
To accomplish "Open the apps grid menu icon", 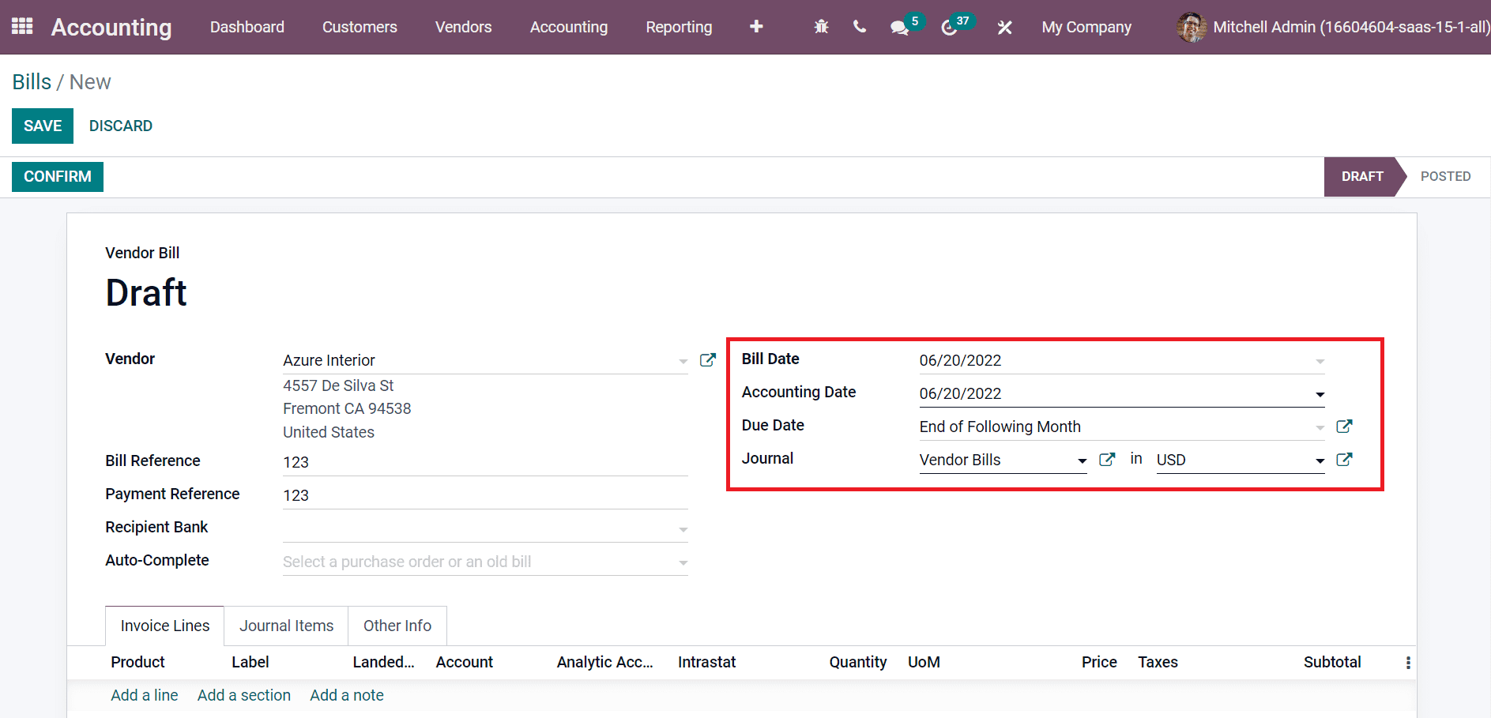I will point(22,27).
